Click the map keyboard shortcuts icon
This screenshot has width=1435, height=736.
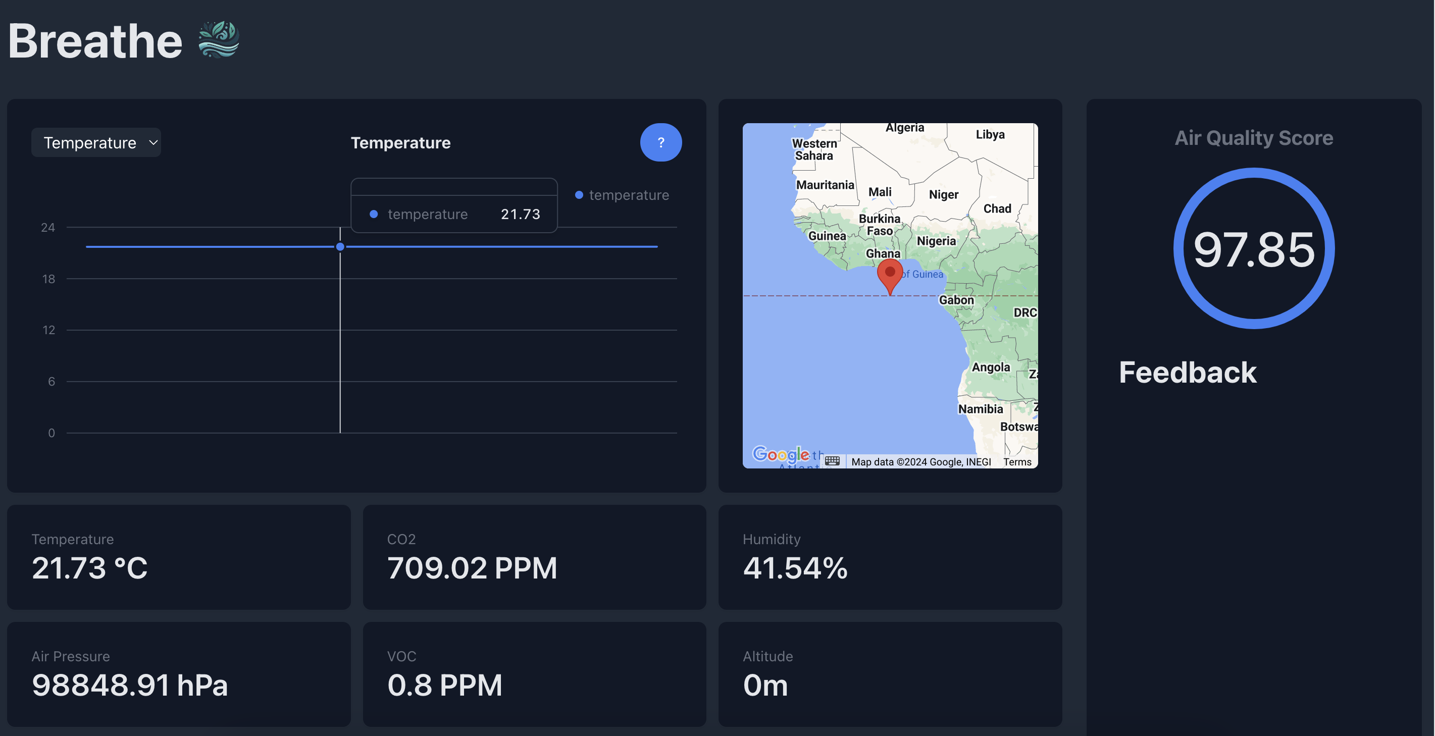(832, 461)
